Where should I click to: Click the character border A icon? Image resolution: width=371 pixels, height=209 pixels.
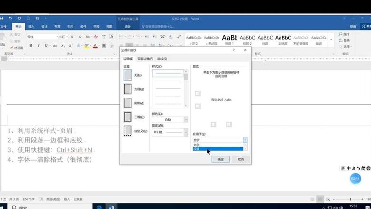(x=112, y=37)
